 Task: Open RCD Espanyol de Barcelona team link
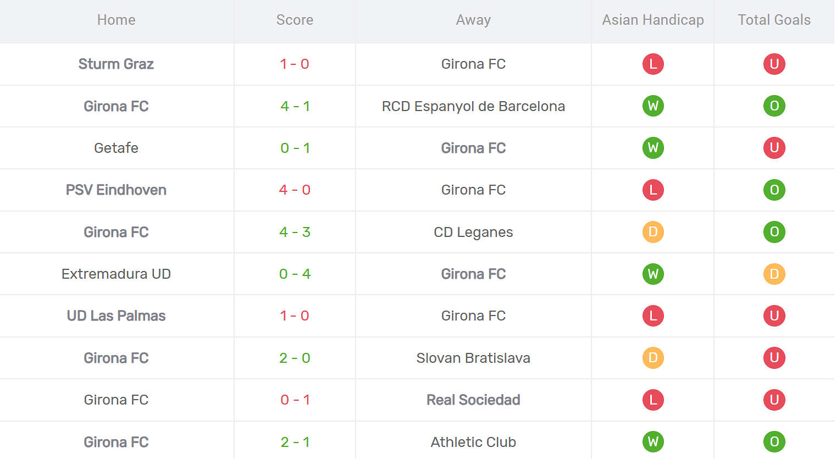(x=473, y=106)
